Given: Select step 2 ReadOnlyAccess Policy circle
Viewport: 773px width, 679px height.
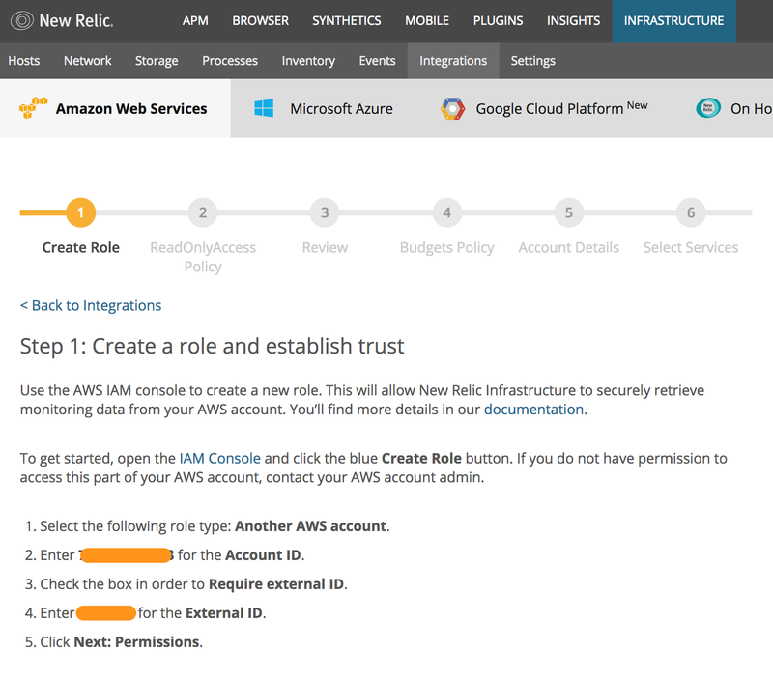Looking at the screenshot, I should tap(203, 212).
